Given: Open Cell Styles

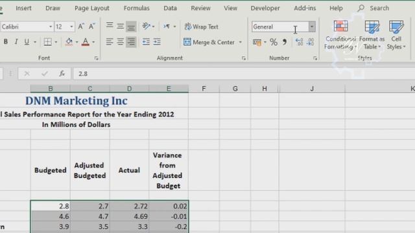Looking at the screenshot, I should pyautogui.click(x=396, y=35).
